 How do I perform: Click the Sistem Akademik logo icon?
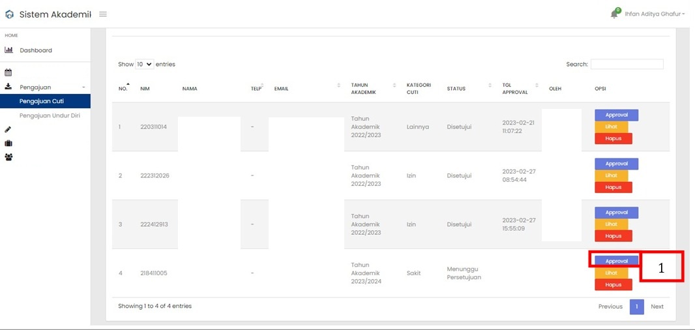9,14
